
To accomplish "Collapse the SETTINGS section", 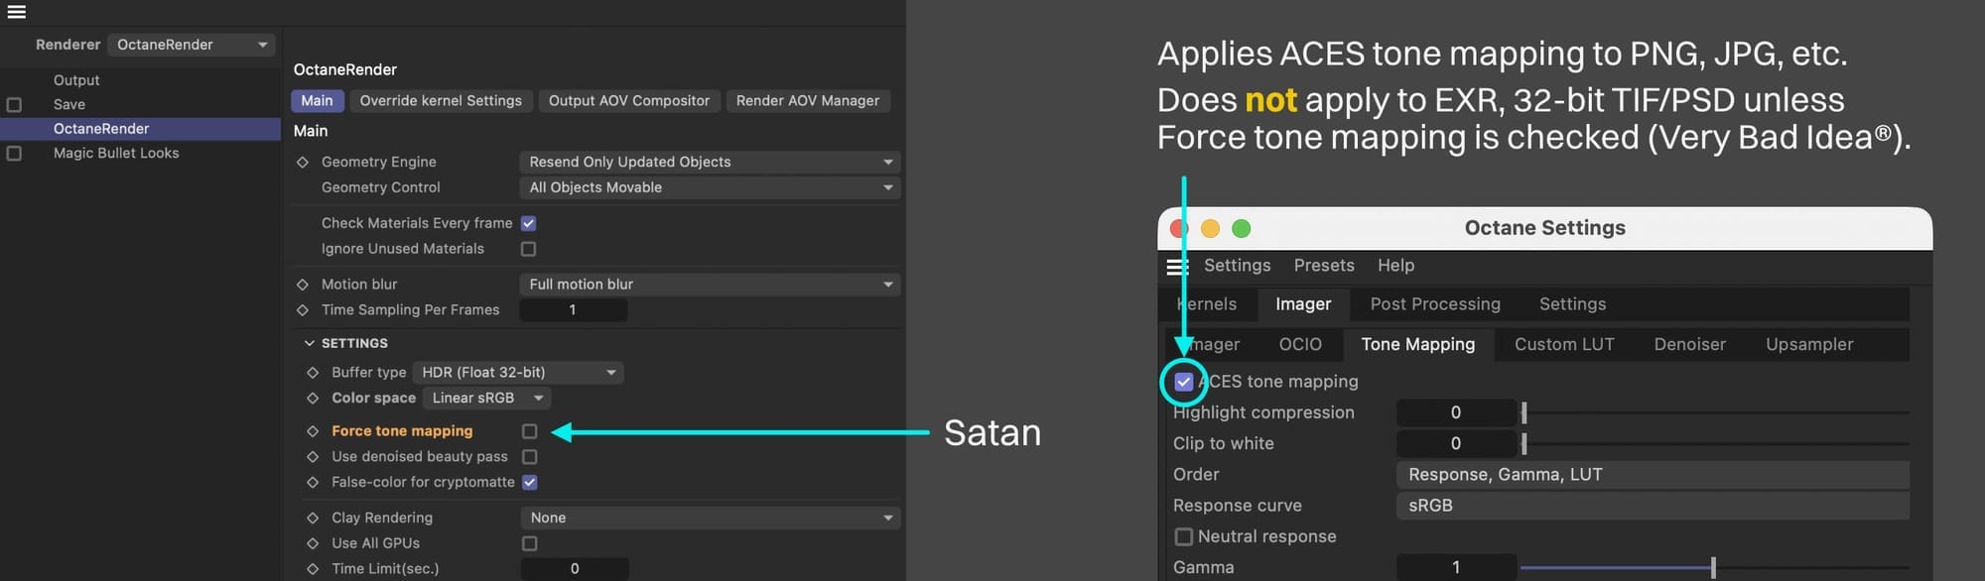I will pyautogui.click(x=309, y=344).
